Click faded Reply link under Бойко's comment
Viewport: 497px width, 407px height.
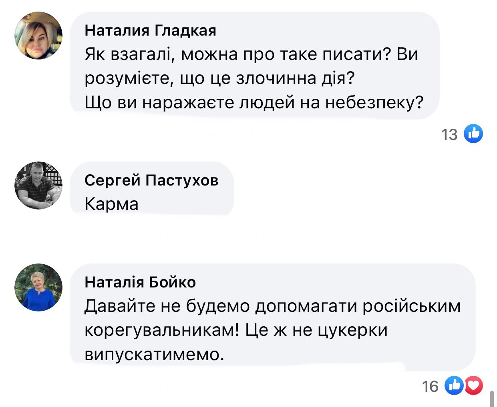282,386
